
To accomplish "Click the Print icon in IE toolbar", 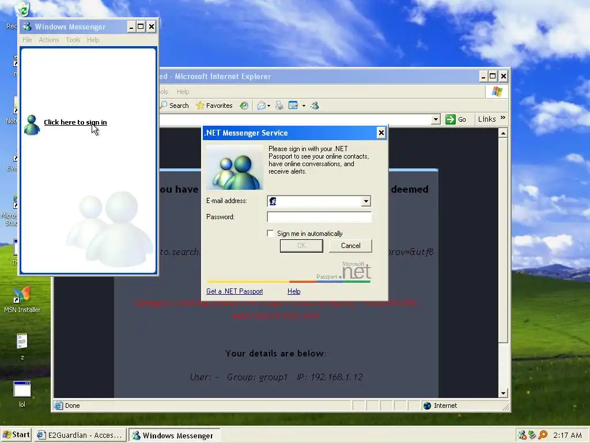I will coord(279,106).
